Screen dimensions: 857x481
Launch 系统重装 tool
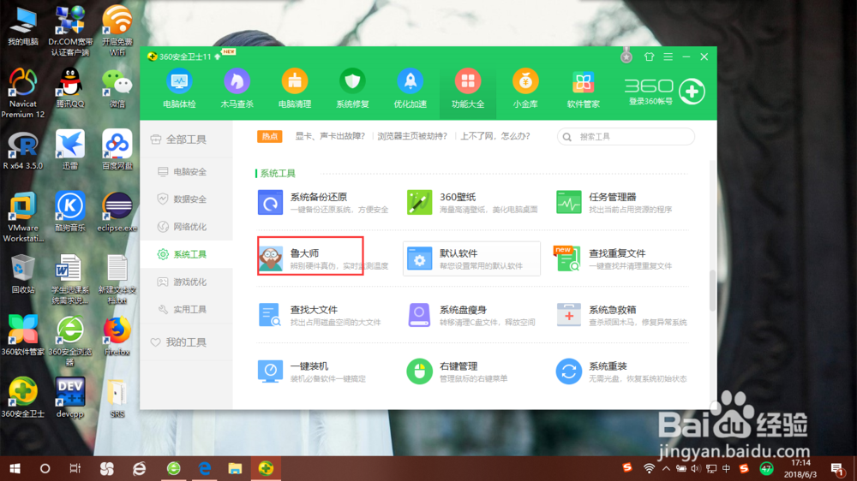(621, 371)
